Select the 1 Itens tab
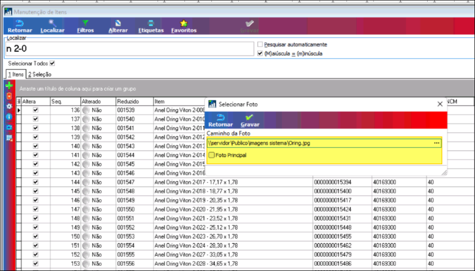The height and width of the screenshot is (271, 475). pos(15,75)
